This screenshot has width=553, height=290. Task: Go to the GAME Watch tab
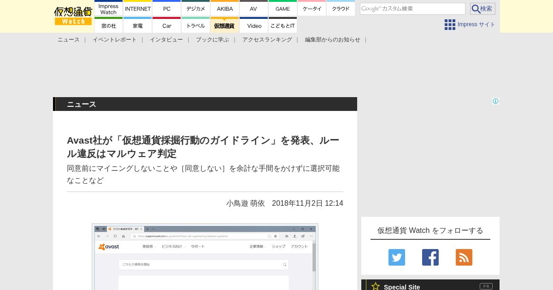pos(282,9)
